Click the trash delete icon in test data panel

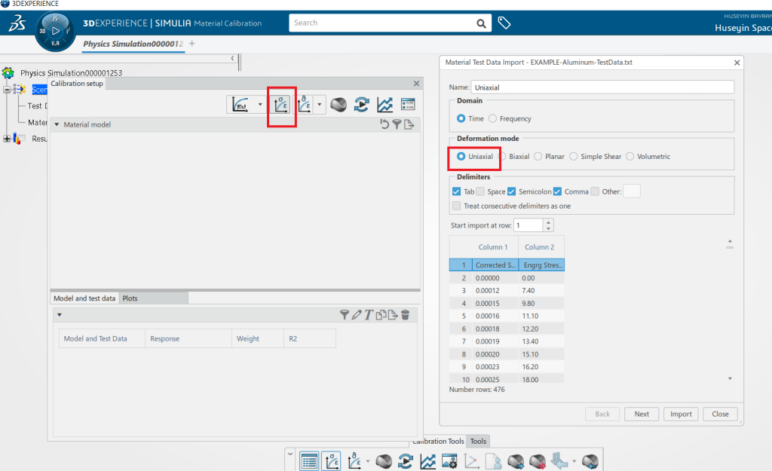point(405,315)
